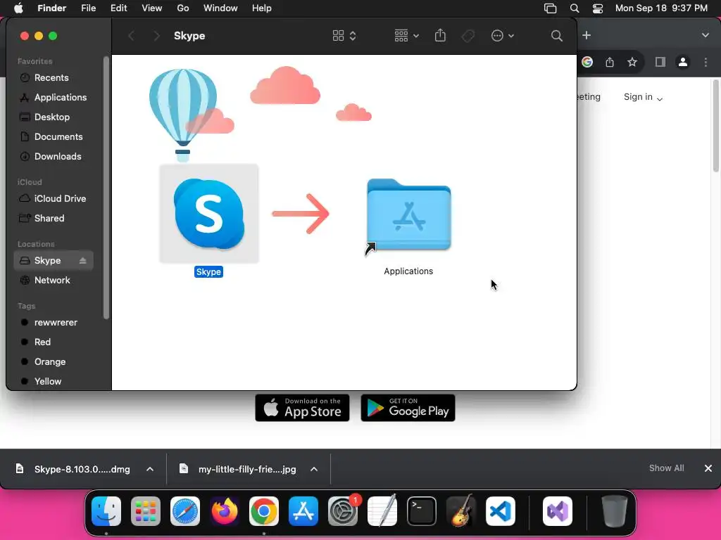This screenshot has height=540, width=721.
Task: Open Chrome profile avatar
Action: [x=683, y=62]
